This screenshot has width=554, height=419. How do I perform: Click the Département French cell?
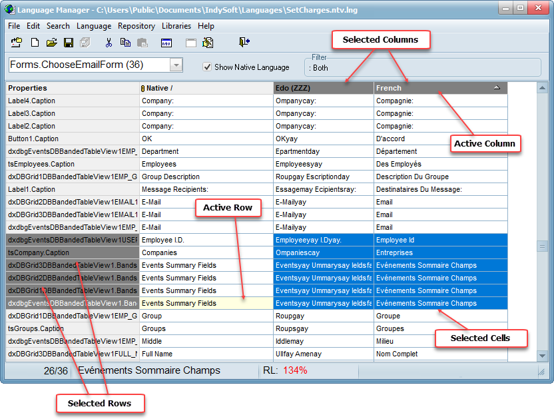tap(439, 151)
